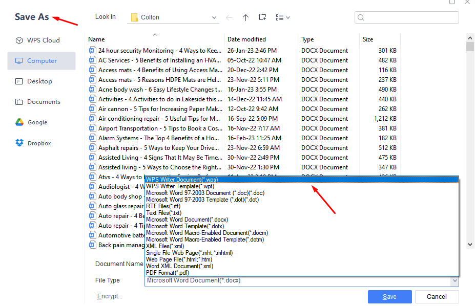This screenshot has height=306, width=475.
Task: Choose WPS Writer Template (*.wpt)
Action: [302, 186]
